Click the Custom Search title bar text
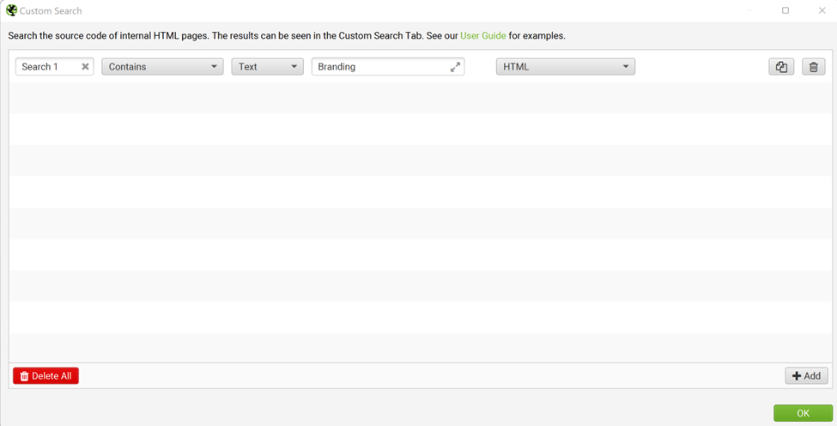The image size is (837, 426). [52, 11]
